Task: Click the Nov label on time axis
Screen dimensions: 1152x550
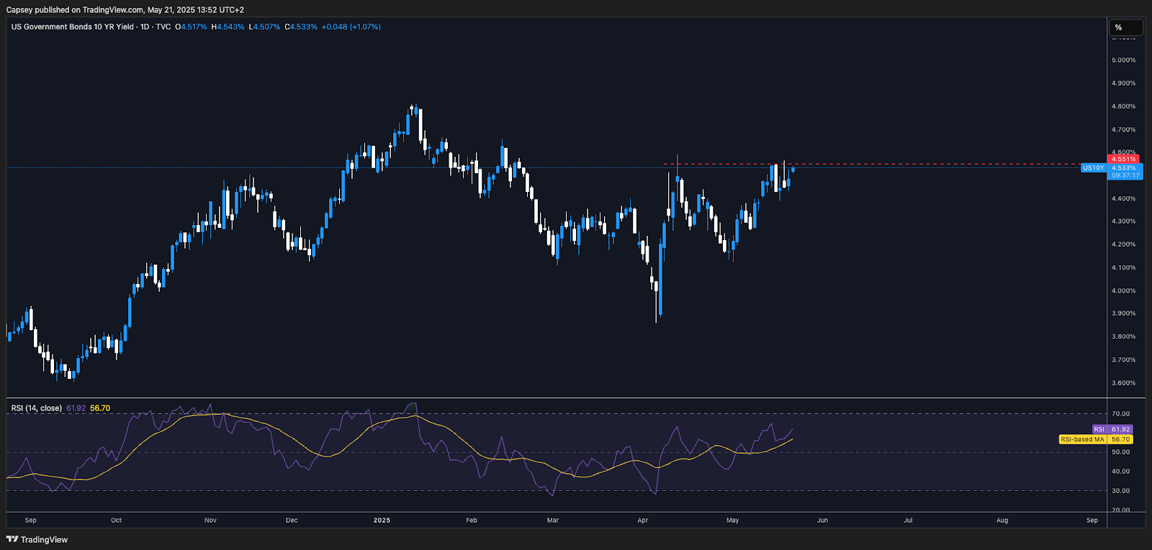Action: 210,520
